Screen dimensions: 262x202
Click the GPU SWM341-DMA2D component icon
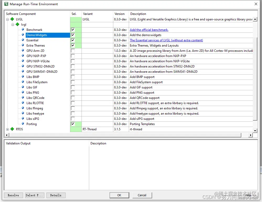pos(23,71)
